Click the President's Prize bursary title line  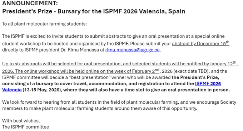pos(94,11)
